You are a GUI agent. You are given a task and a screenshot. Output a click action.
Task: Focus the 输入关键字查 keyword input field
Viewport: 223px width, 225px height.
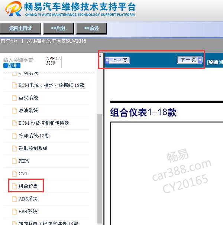click(18, 60)
